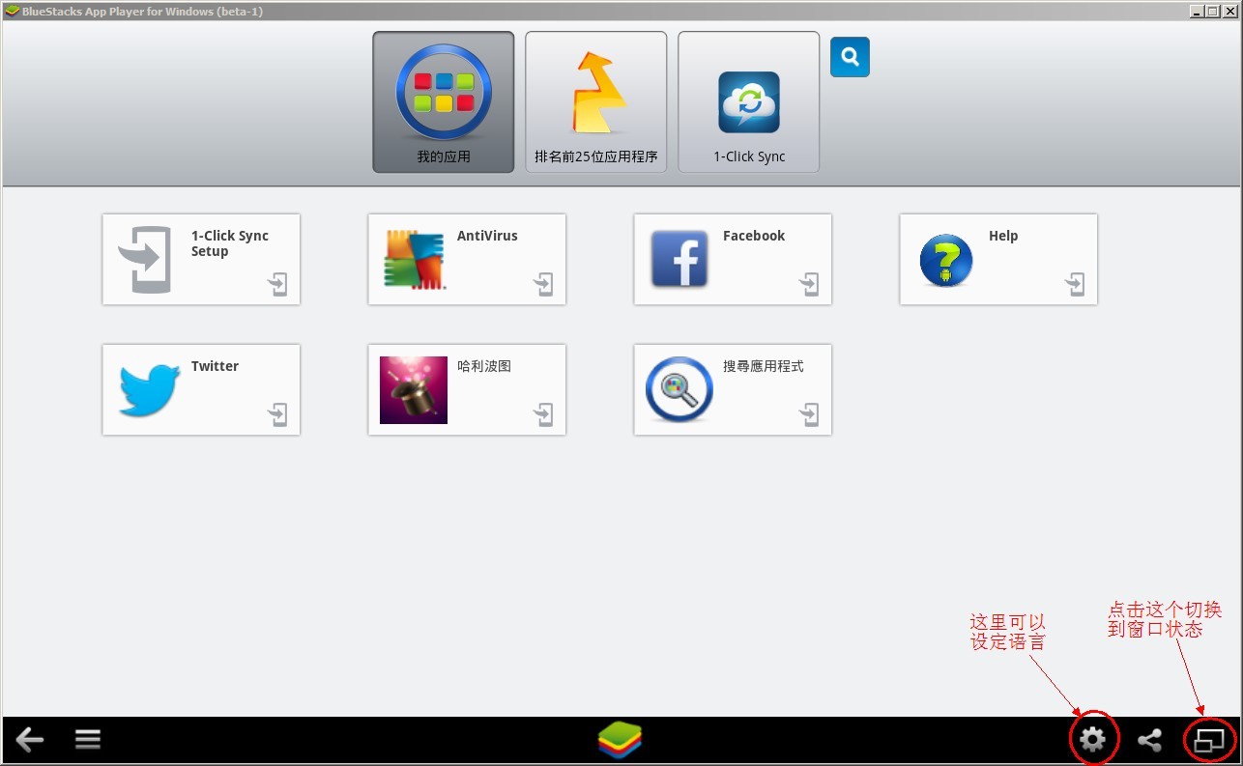Go back with the bottom-bar arrow
Screen dimensions: 1243x766
[30, 741]
